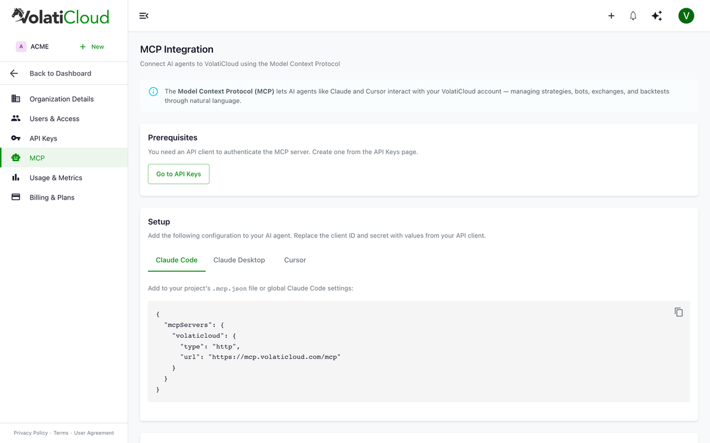Open the User Agreement link

94,433
